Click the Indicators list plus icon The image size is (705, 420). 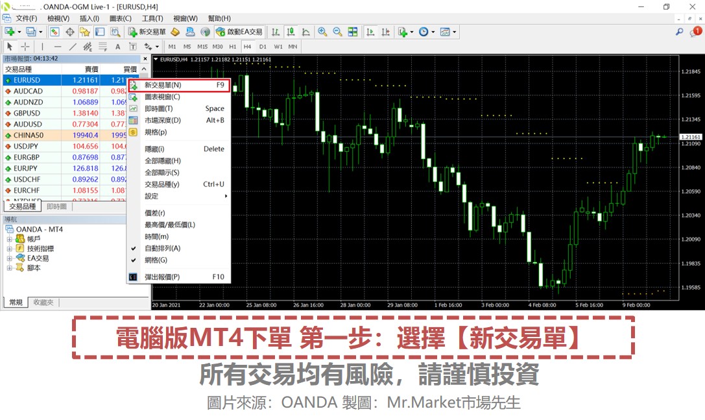[x=402, y=32]
